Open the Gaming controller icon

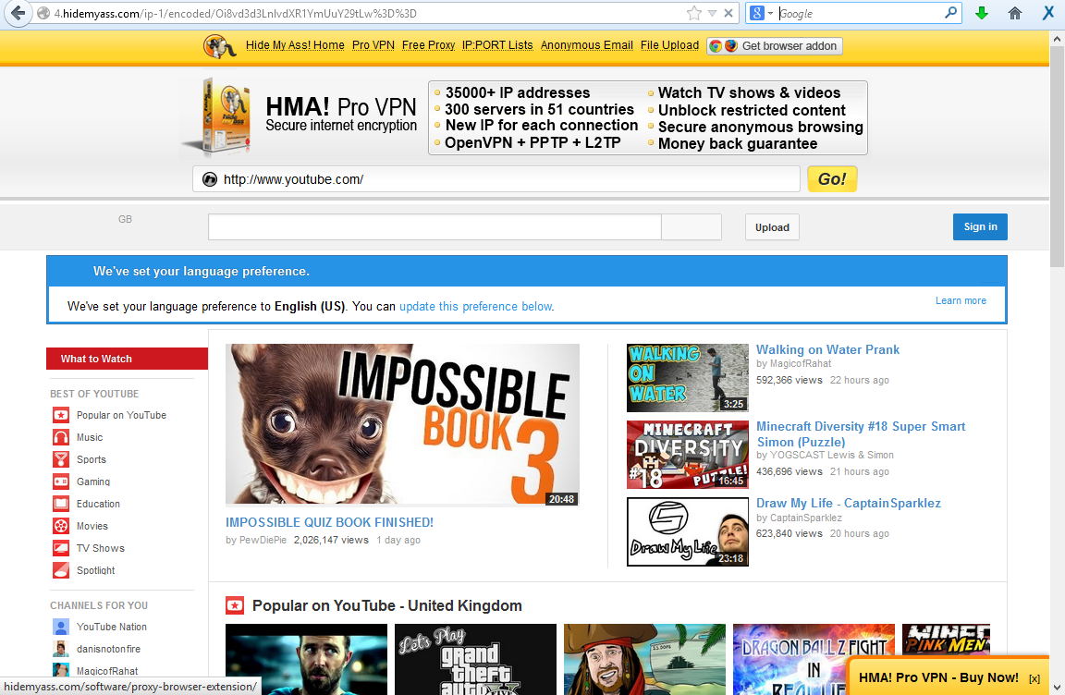(x=61, y=482)
